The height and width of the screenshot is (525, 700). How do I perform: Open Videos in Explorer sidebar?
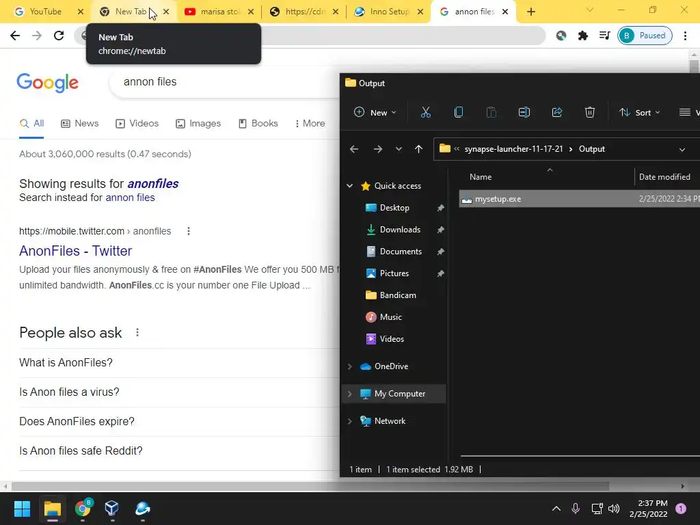coord(392,339)
